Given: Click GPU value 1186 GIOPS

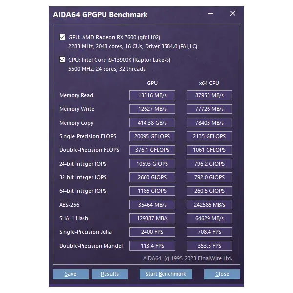Looking at the screenshot, I should [152, 191].
